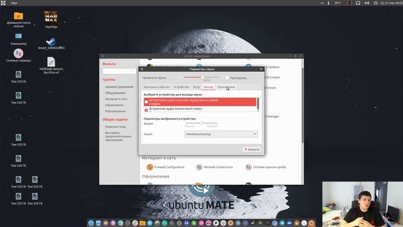Viewport: 403px width, 227px height.
Task: Switch to the Устройства tab
Action: (181, 87)
